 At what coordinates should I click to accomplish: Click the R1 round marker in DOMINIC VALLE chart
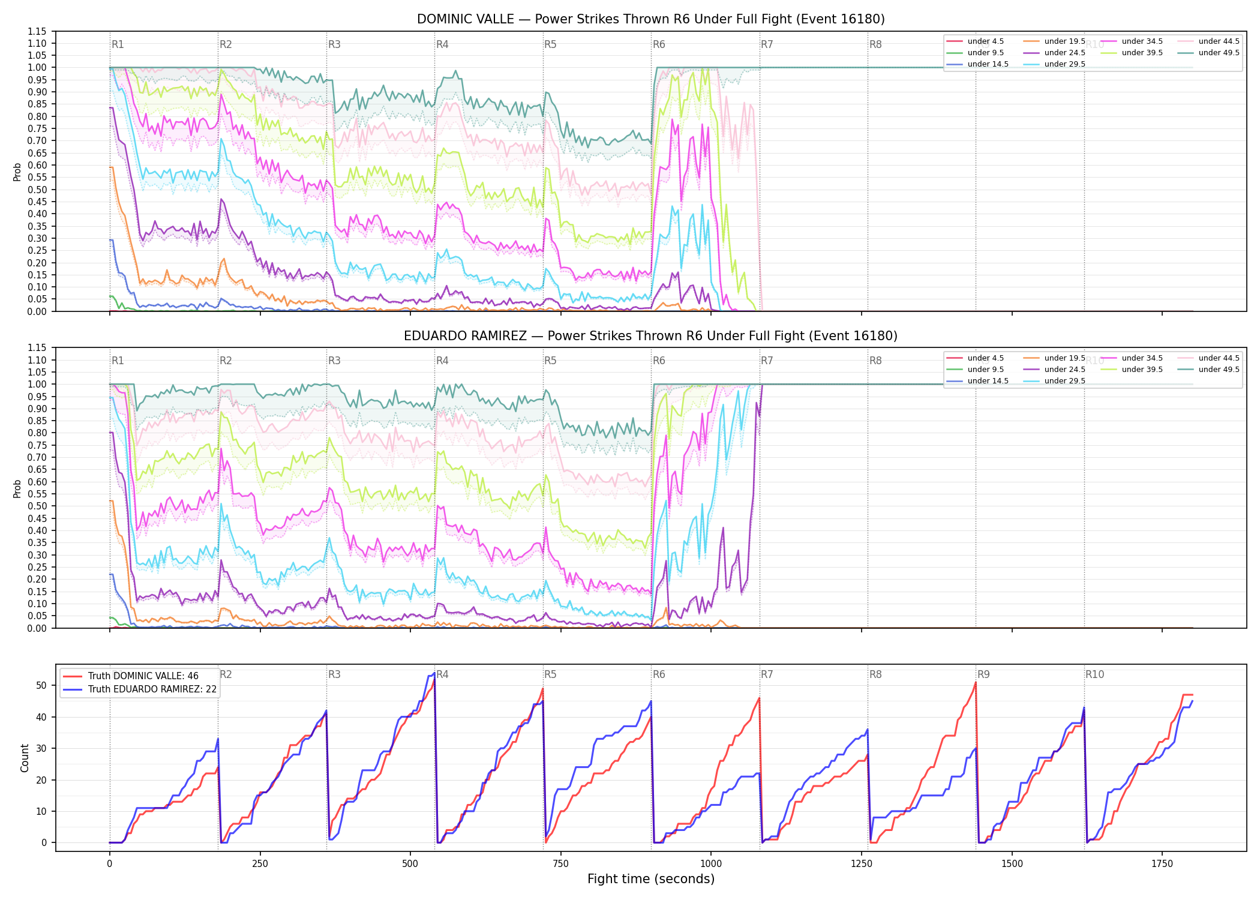point(118,44)
